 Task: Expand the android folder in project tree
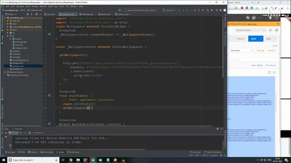[x=8, y=27]
